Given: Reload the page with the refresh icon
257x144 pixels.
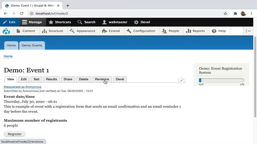Looking at the screenshot, I should pos(22,14).
